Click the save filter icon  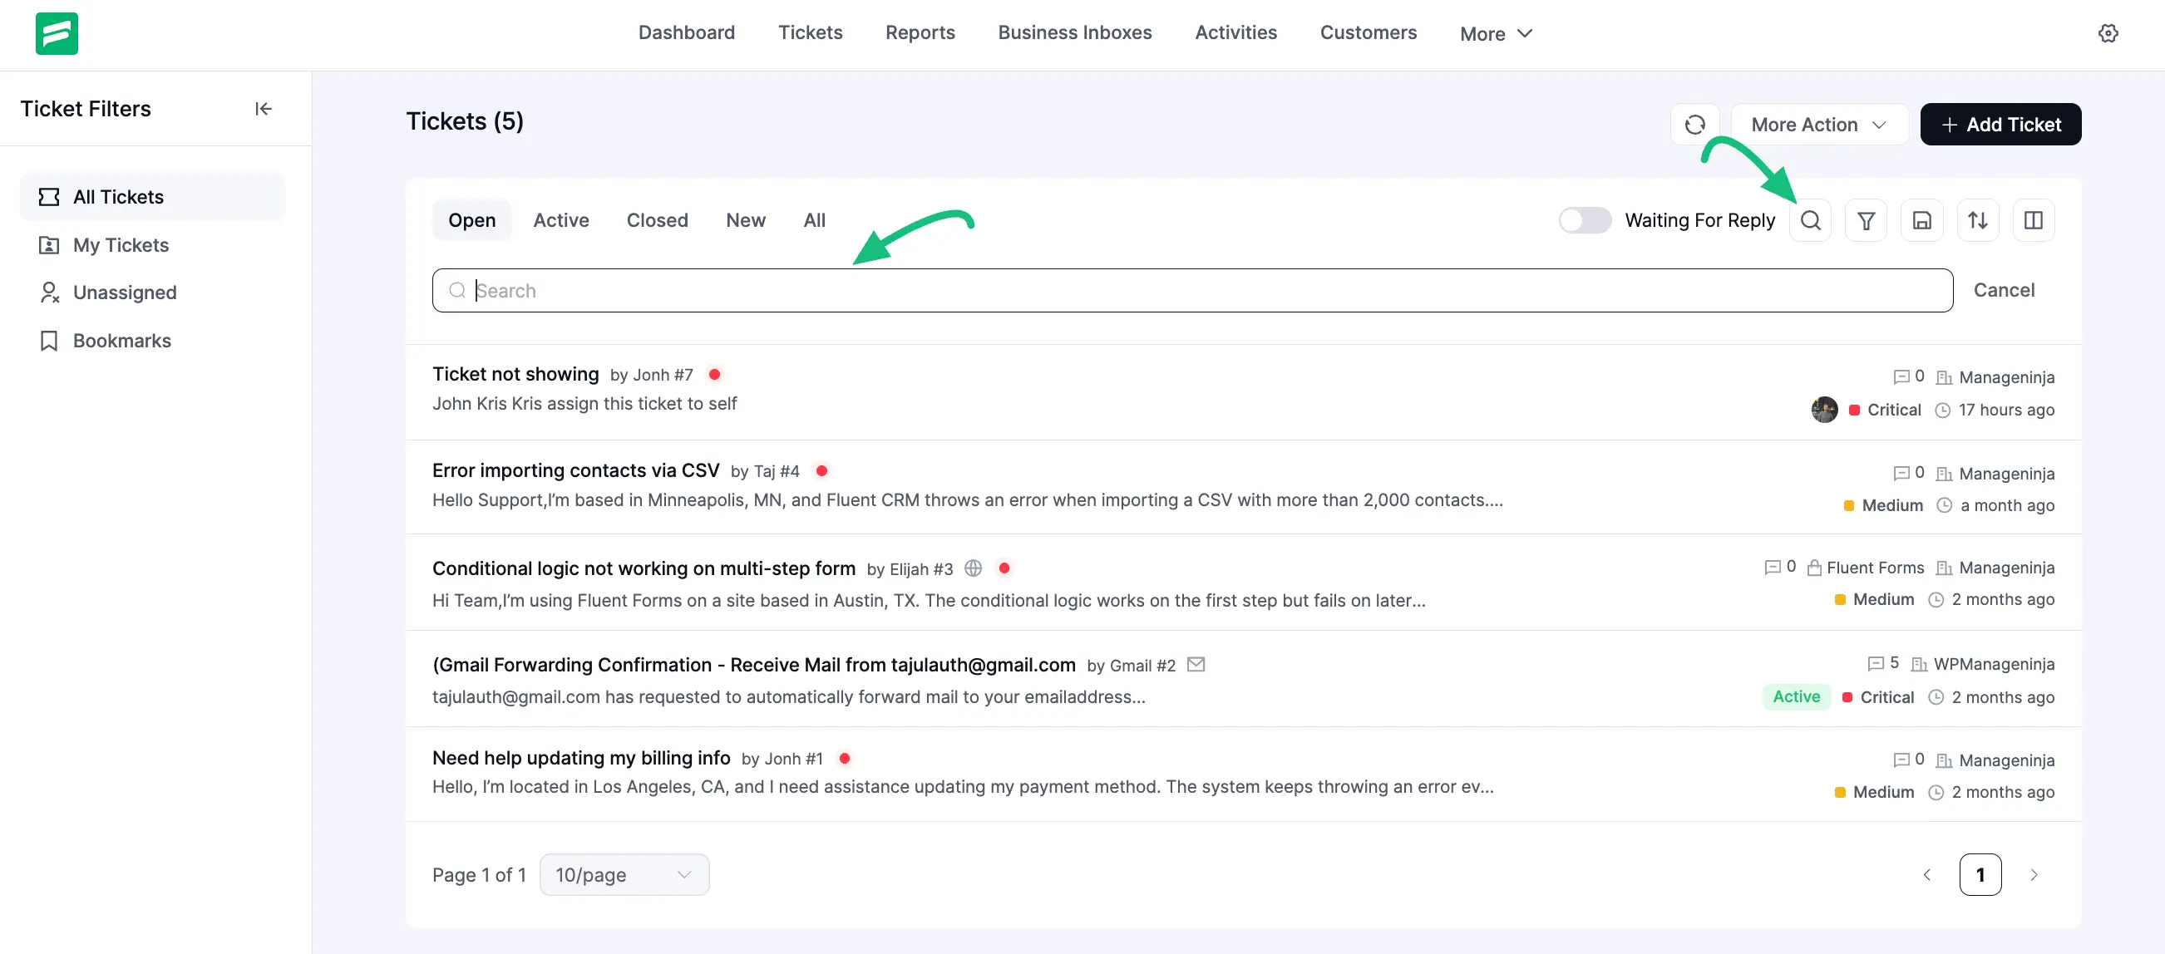point(1921,220)
